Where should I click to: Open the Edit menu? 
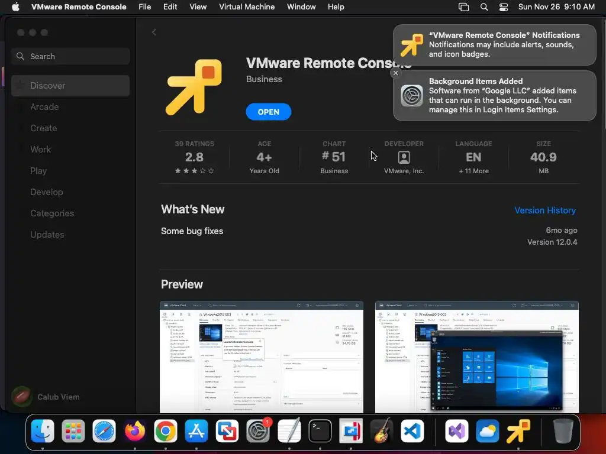click(x=170, y=7)
